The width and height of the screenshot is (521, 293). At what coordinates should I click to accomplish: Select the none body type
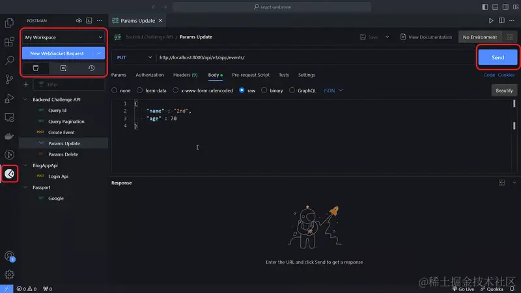click(x=121, y=91)
